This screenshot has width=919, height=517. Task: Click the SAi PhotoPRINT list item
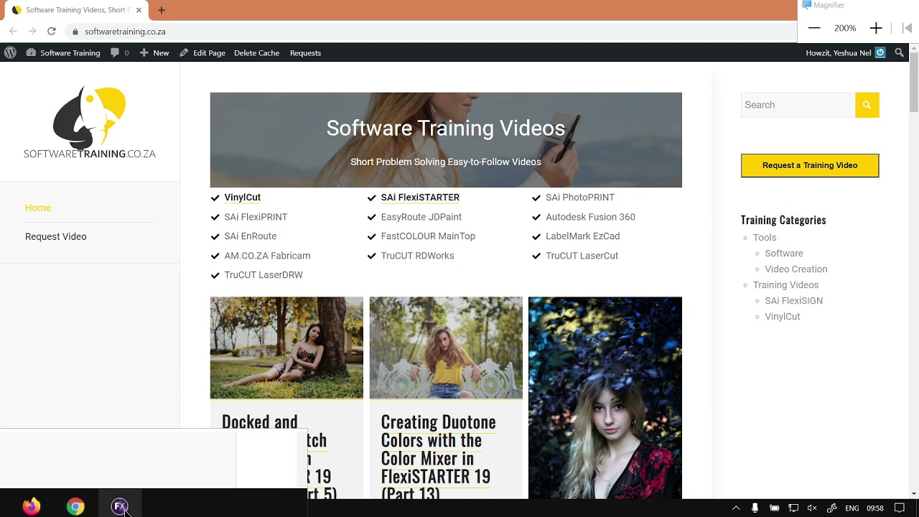coord(579,197)
